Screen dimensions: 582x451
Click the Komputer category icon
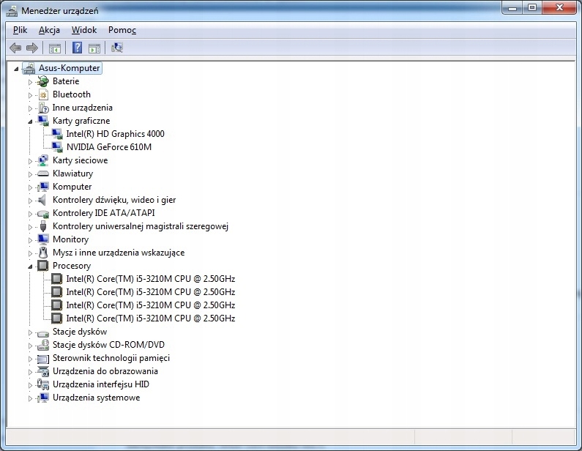[x=43, y=187]
